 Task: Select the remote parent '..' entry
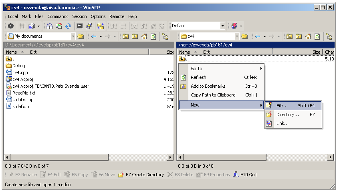pyautogui.click(x=184, y=59)
